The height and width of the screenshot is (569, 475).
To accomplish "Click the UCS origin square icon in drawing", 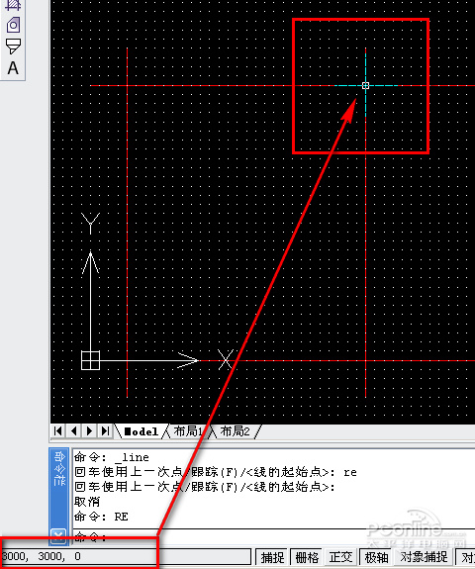I will [90, 360].
